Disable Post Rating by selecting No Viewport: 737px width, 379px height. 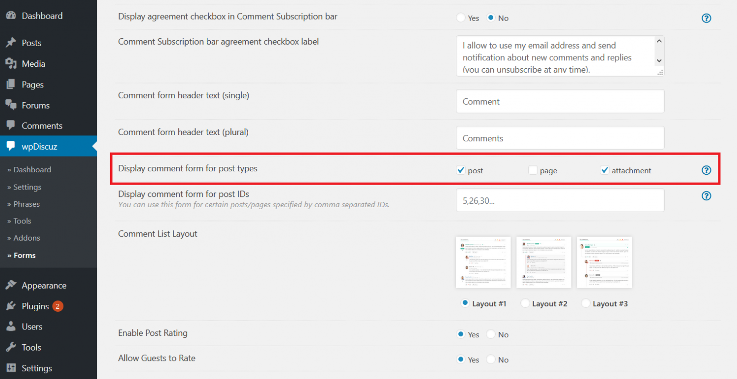[x=490, y=334]
